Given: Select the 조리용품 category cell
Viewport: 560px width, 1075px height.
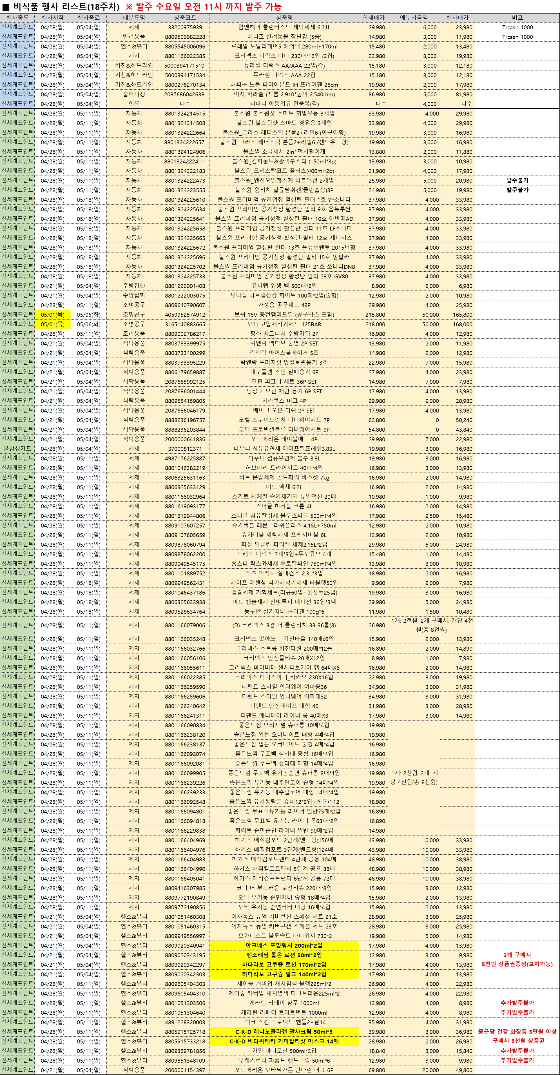Looking at the screenshot, I should click(134, 334).
